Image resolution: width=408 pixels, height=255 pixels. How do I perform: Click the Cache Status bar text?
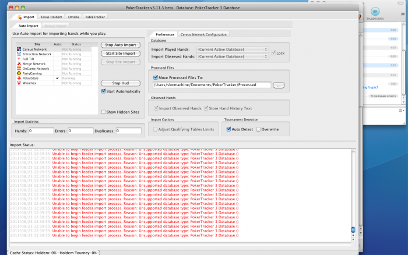click(54, 253)
